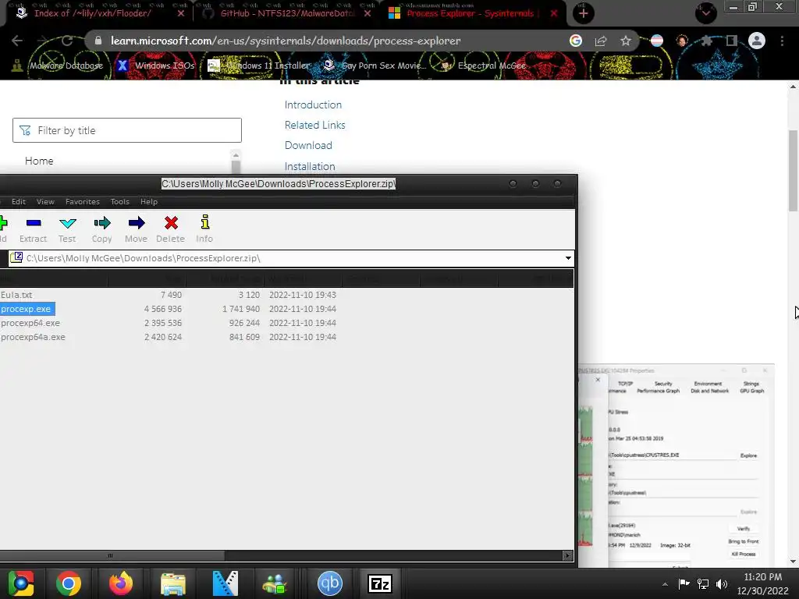Click the web page vertical scrollbar thumb

pos(793,170)
